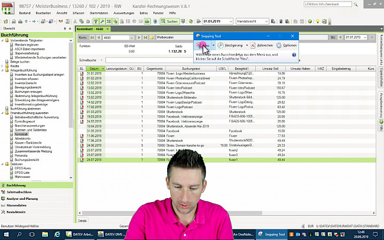Open the Ansicht menu
Viewport: 384px width, 240px height.
click(x=61, y=13)
